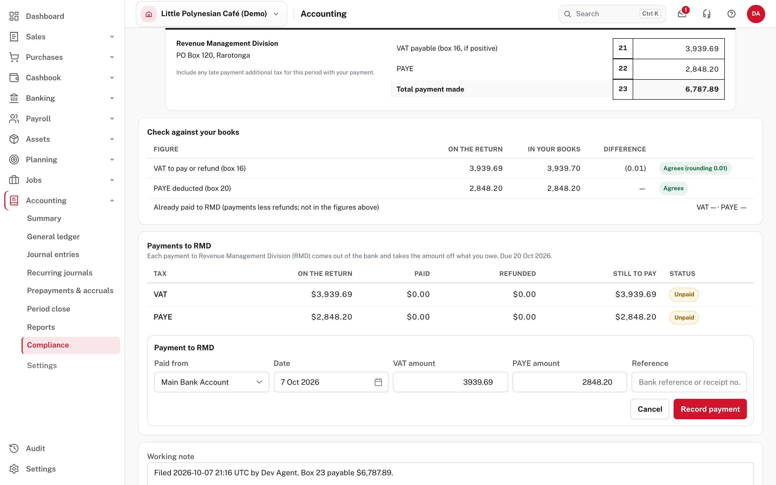Open the bottom Settings gear icon
The height and width of the screenshot is (485, 776).
click(x=14, y=469)
